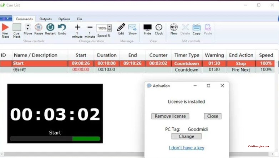Add 1 minute with plus icon
Image resolution: width=279 pixels, height=158 pixels.
tap(77, 27)
